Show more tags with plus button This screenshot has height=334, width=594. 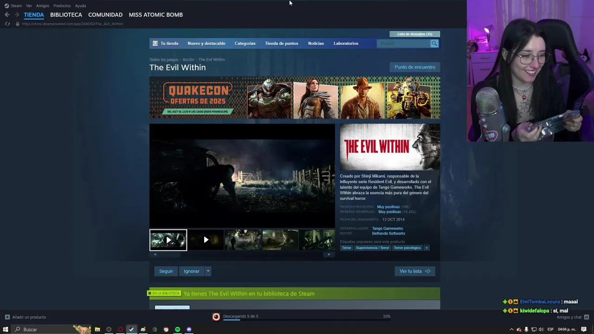426,248
